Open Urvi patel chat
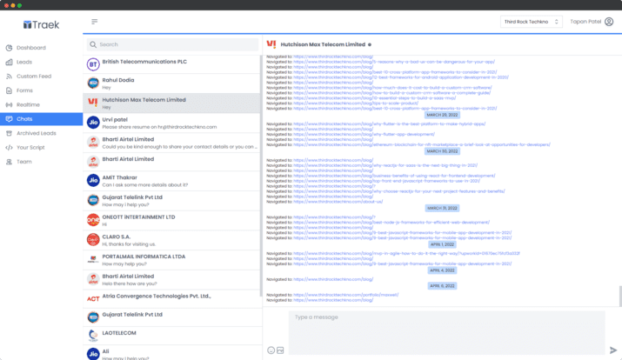The width and height of the screenshot is (622, 360). (x=171, y=123)
